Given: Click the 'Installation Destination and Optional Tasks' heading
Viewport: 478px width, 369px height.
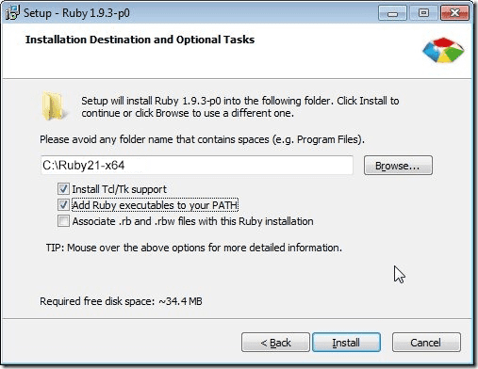Looking at the screenshot, I should click(140, 40).
